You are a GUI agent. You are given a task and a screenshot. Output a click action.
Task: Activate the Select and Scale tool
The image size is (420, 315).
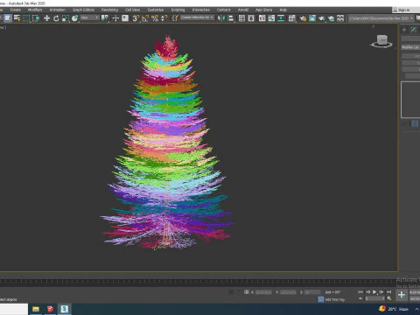click(x=66, y=18)
